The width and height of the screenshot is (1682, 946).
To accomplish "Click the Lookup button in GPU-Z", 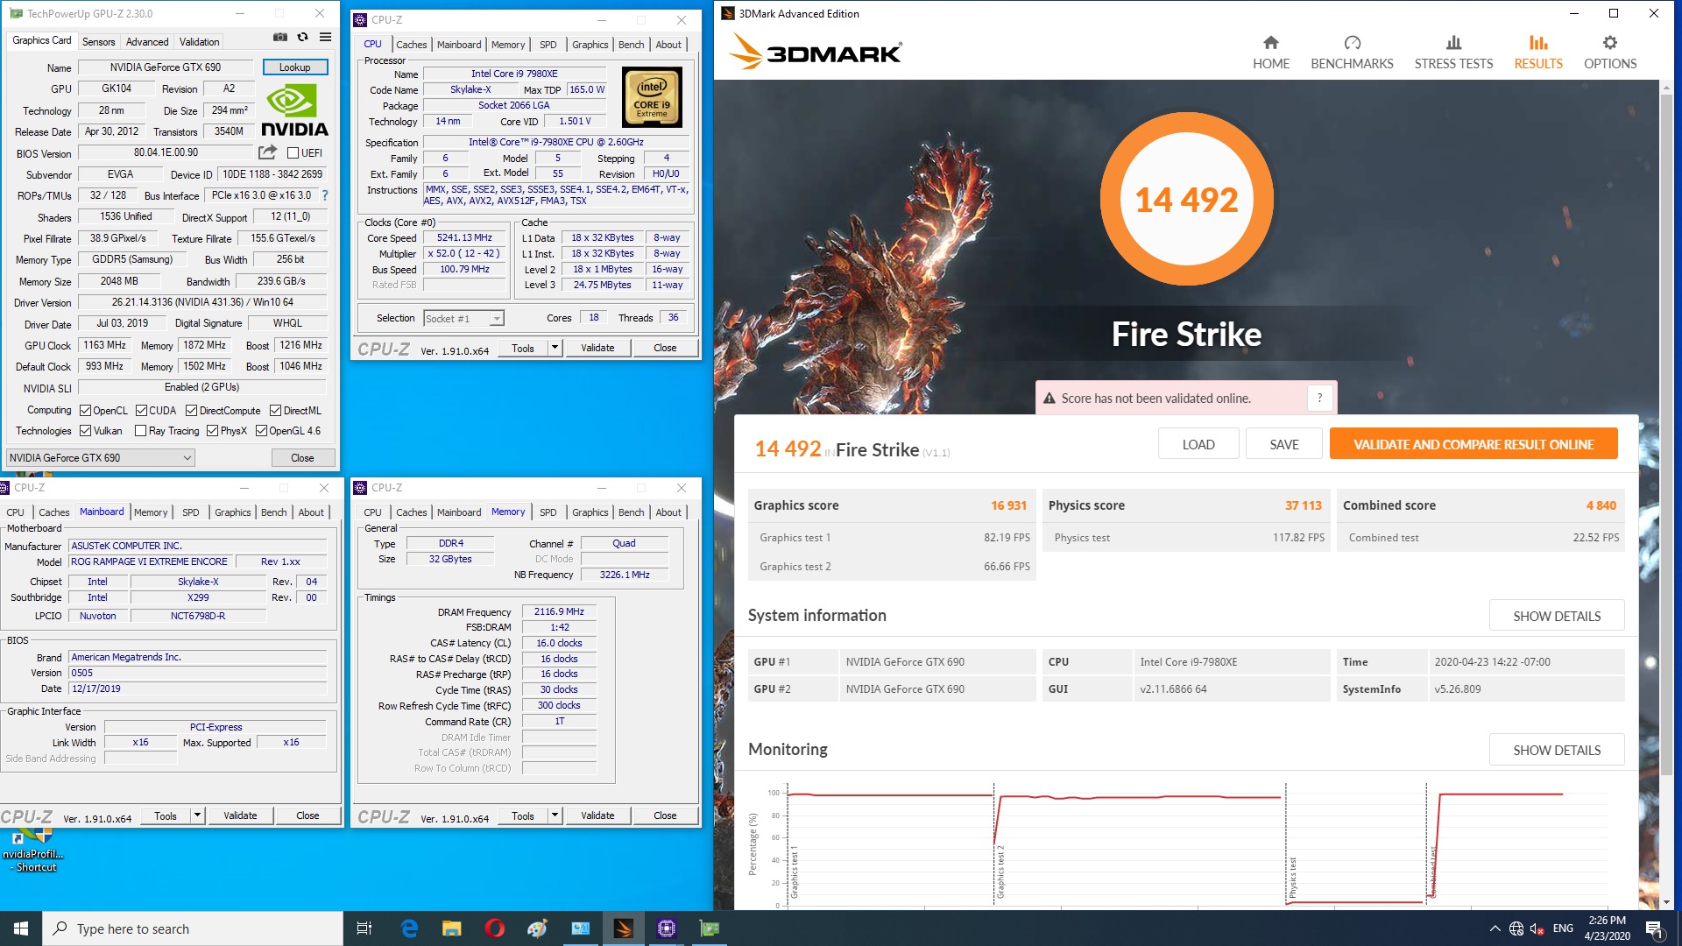I will point(295,67).
